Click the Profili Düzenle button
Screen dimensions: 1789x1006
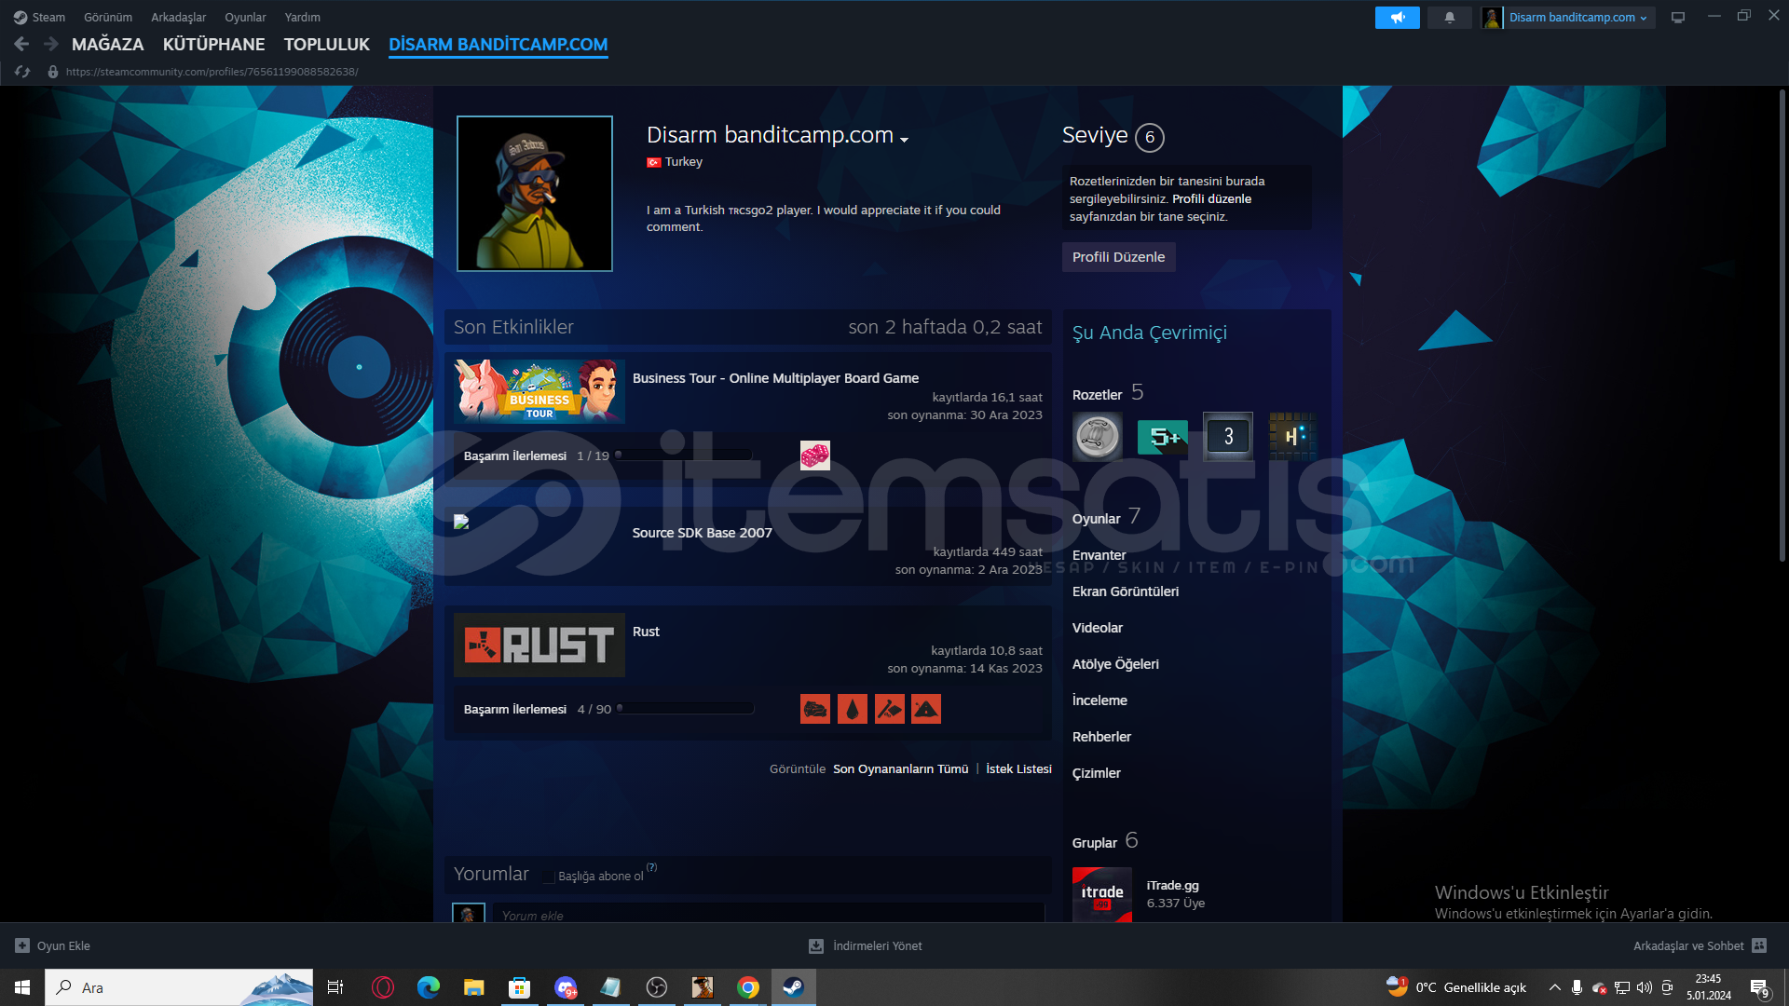click(x=1118, y=257)
